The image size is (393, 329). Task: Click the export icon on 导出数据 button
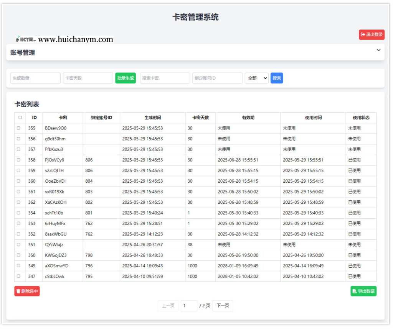[355, 291]
